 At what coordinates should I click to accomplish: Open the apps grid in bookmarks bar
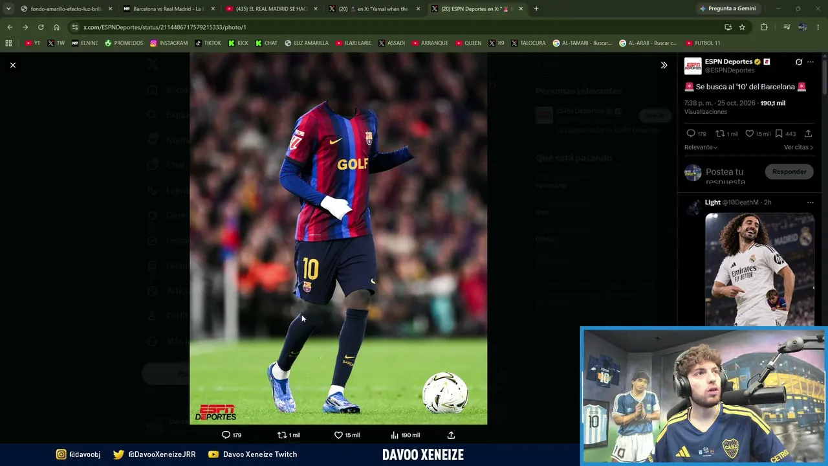8,43
